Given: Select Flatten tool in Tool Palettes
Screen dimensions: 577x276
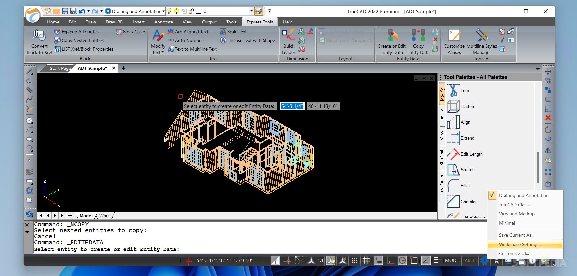Looking at the screenshot, I should (x=460, y=106).
